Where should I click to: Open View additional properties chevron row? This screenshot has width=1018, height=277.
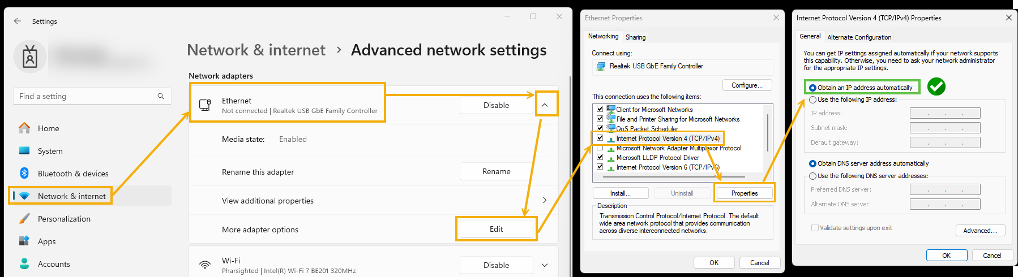pyautogui.click(x=545, y=200)
